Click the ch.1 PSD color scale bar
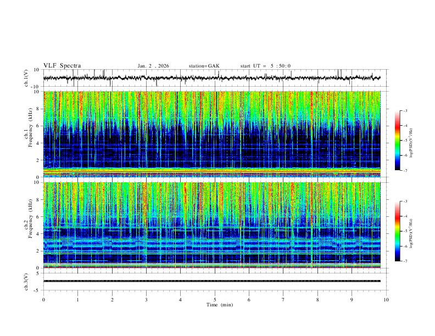The width and height of the screenshot is (435, 336). tap(397, 141)
